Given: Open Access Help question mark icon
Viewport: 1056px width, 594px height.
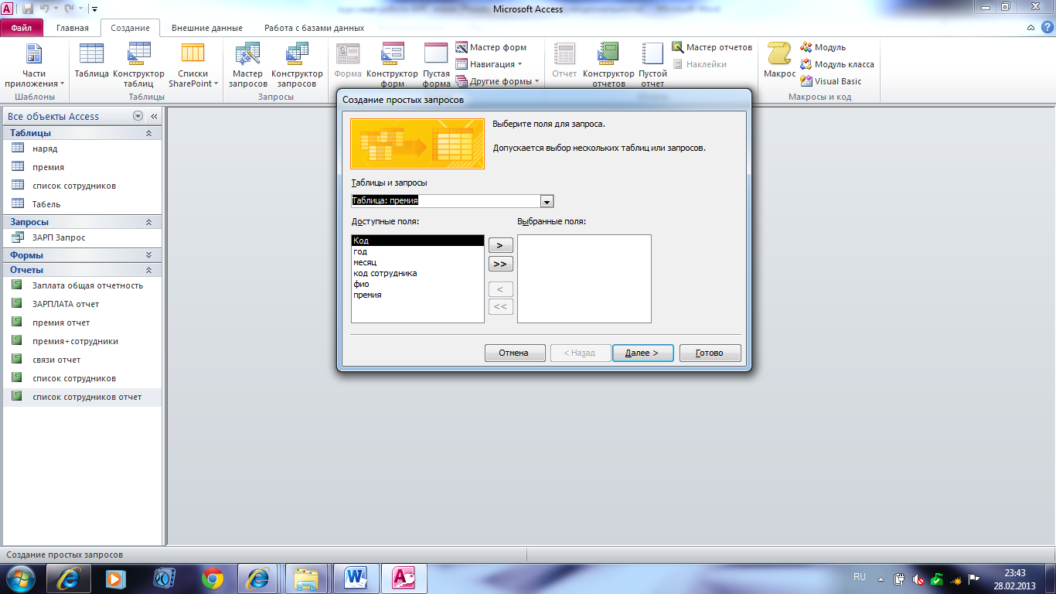Looking at the screenshot, I should (x=1046, y=28).
